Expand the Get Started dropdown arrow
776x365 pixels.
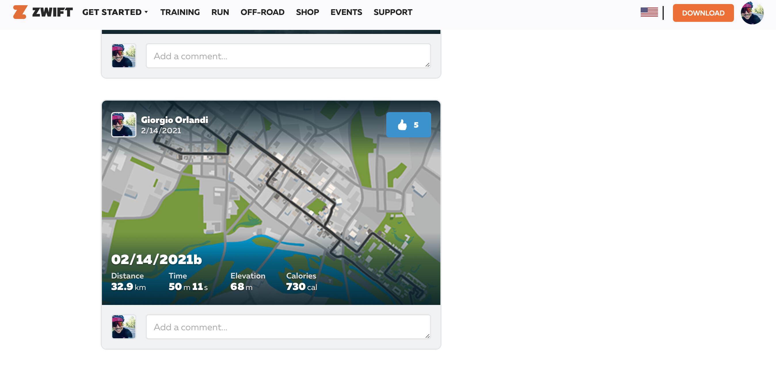tap(146, 12)
